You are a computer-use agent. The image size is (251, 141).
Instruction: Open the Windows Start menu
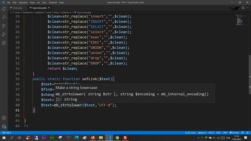pyautogui.click(x=4, y=137)
